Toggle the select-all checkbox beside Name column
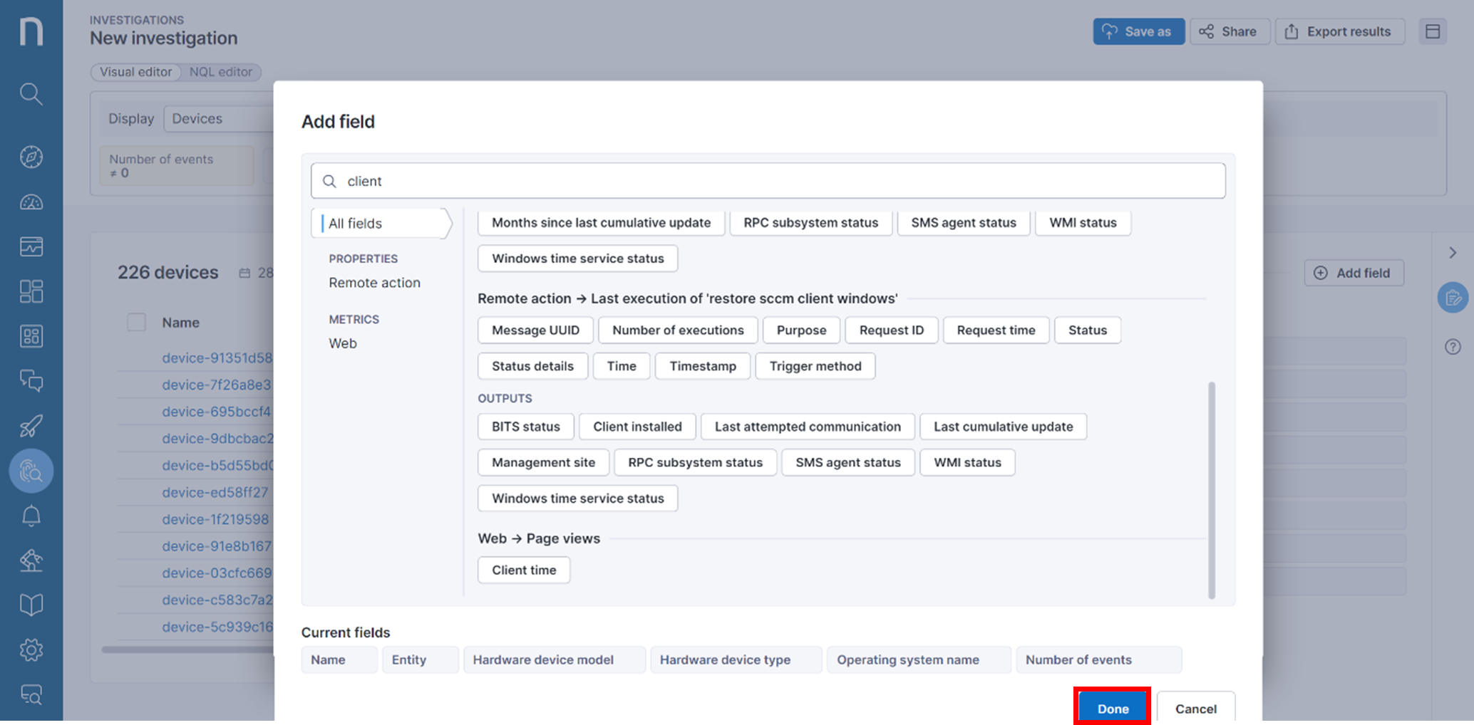Screen dimensions: 1474x725 pos(136,322)
